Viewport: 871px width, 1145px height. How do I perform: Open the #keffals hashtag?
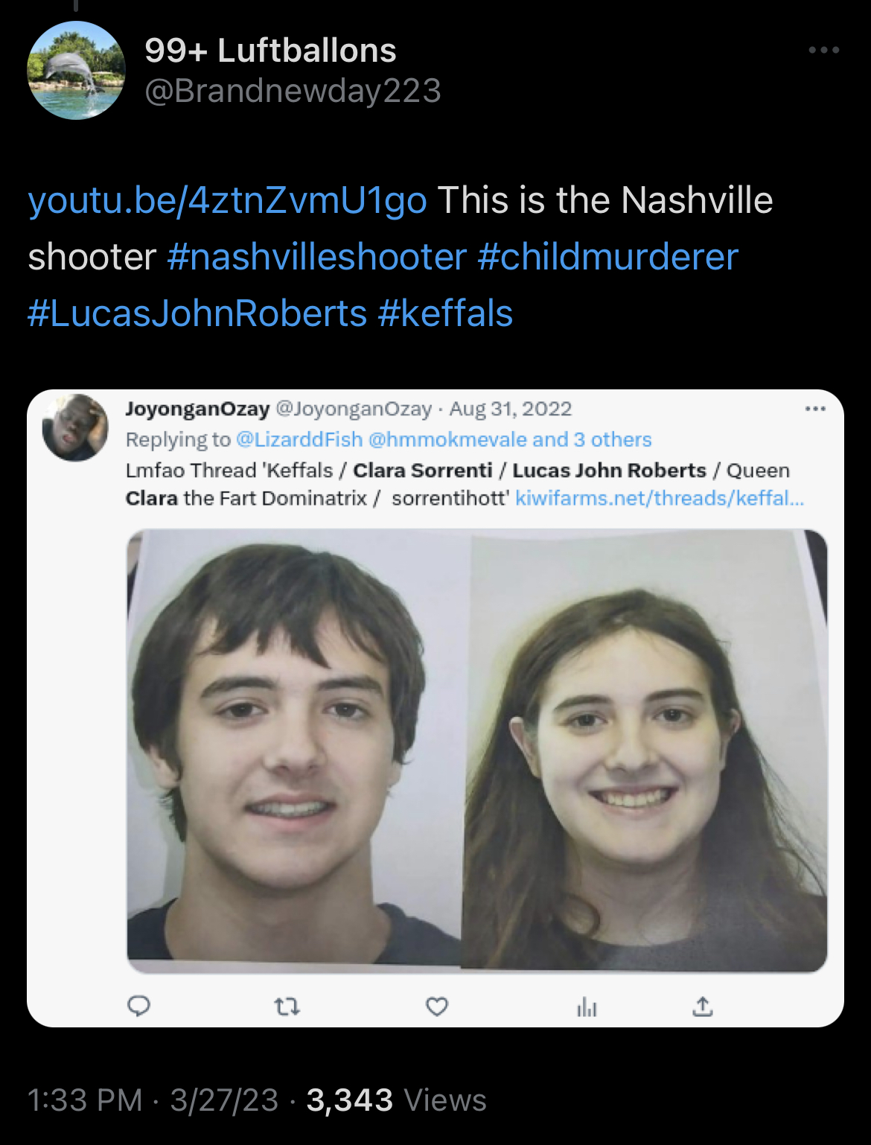(445, 313)
